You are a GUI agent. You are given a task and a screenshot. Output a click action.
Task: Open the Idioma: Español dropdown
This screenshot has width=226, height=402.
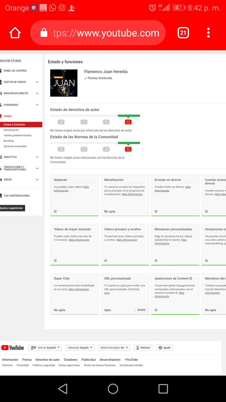click(x=45, y=348)
